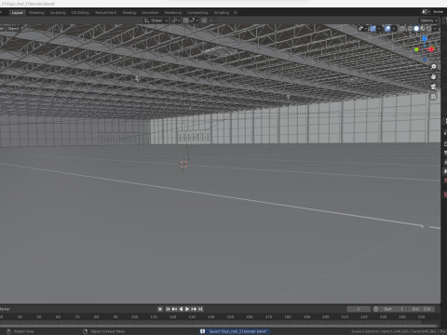447x335 pixels.
Task: Click the timeline horizontal scrollbar
Action: pos(219,326)
